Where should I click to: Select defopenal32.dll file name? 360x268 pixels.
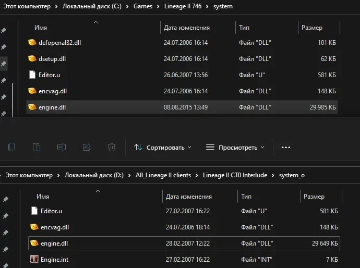tap(59, 43)
